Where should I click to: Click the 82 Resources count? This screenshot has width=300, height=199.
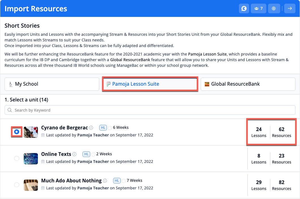pyautogui.click(x=281, y=185)
